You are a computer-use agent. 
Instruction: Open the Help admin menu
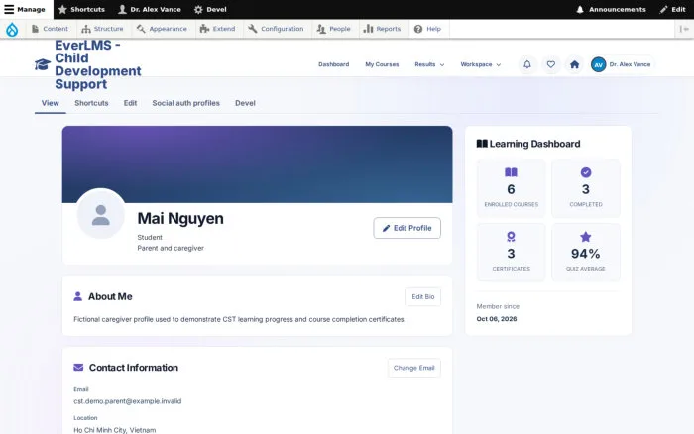427,29
